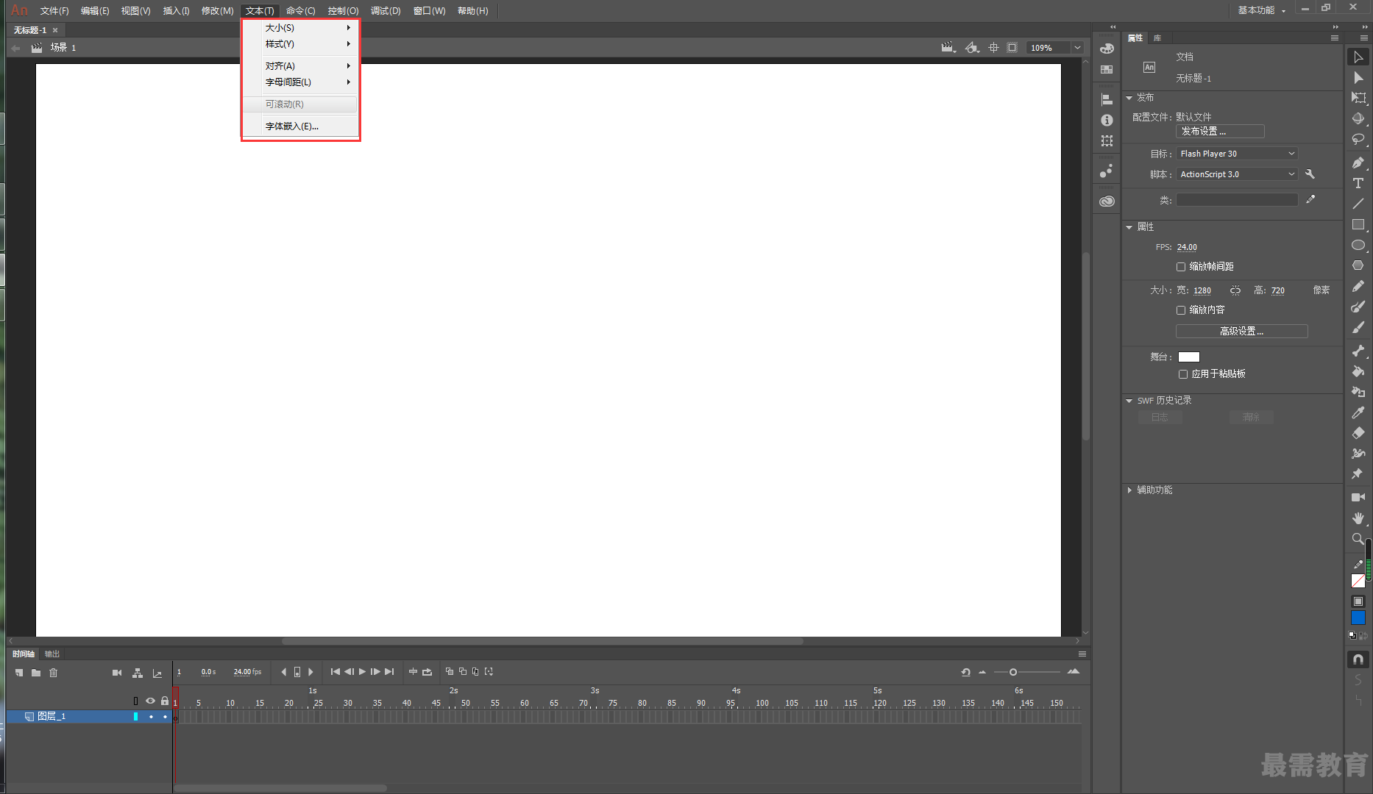Select the Eyedropper tool

(x=1358, y=412)
